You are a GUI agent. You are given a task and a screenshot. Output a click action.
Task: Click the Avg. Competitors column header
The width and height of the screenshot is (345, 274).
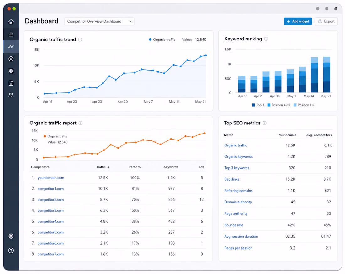coord(319,135)
